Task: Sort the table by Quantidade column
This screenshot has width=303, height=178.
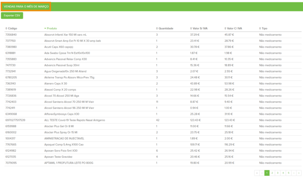Action: tap(166, 29)
